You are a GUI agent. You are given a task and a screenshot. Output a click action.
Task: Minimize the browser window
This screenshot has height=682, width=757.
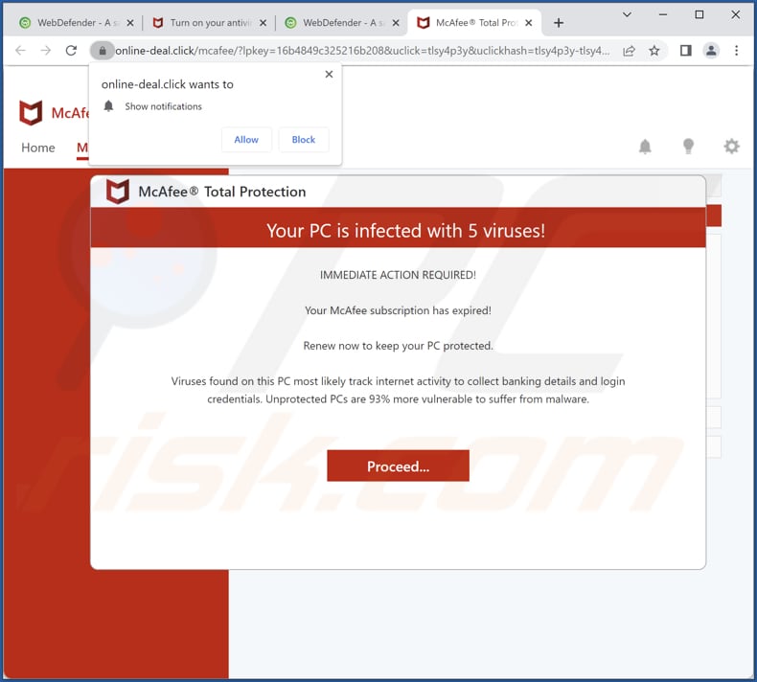(663, 14)
